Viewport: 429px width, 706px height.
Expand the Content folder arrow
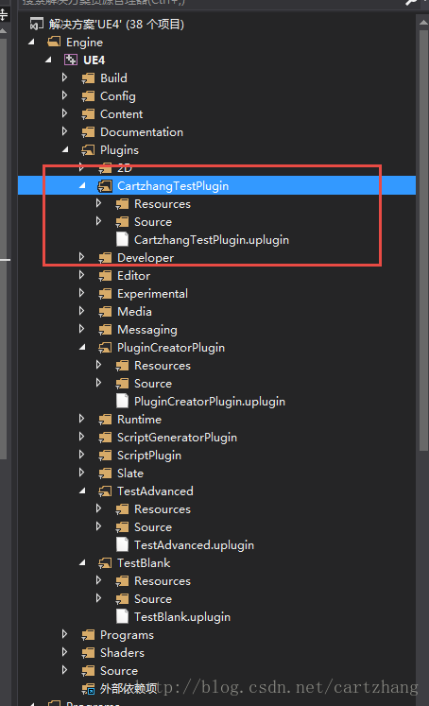coord(65,113)
